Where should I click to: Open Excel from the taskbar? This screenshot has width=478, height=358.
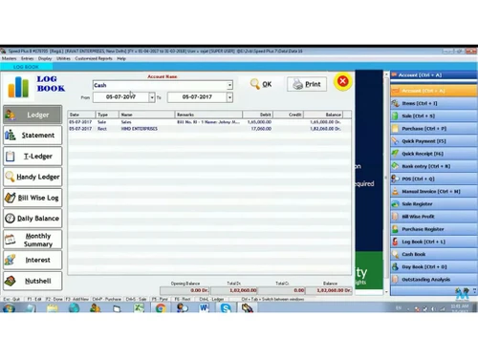(139, 307)
